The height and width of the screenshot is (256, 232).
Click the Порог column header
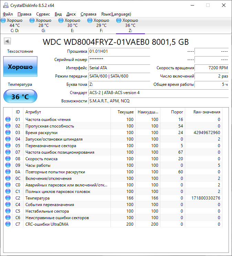[172, 112]
